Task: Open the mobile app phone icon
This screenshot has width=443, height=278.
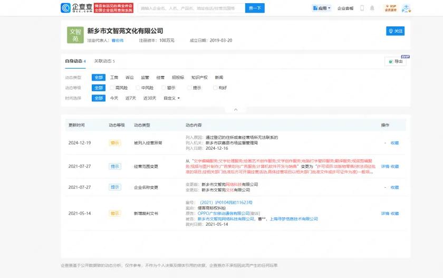Action: point(362,8)
